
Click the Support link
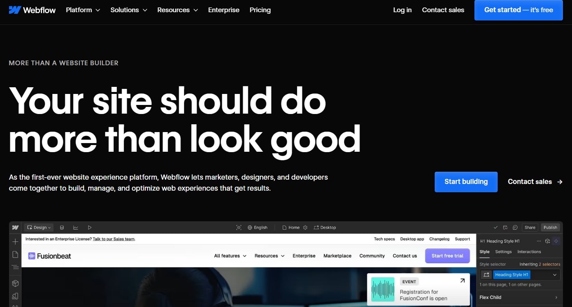(x=463, y=239)
